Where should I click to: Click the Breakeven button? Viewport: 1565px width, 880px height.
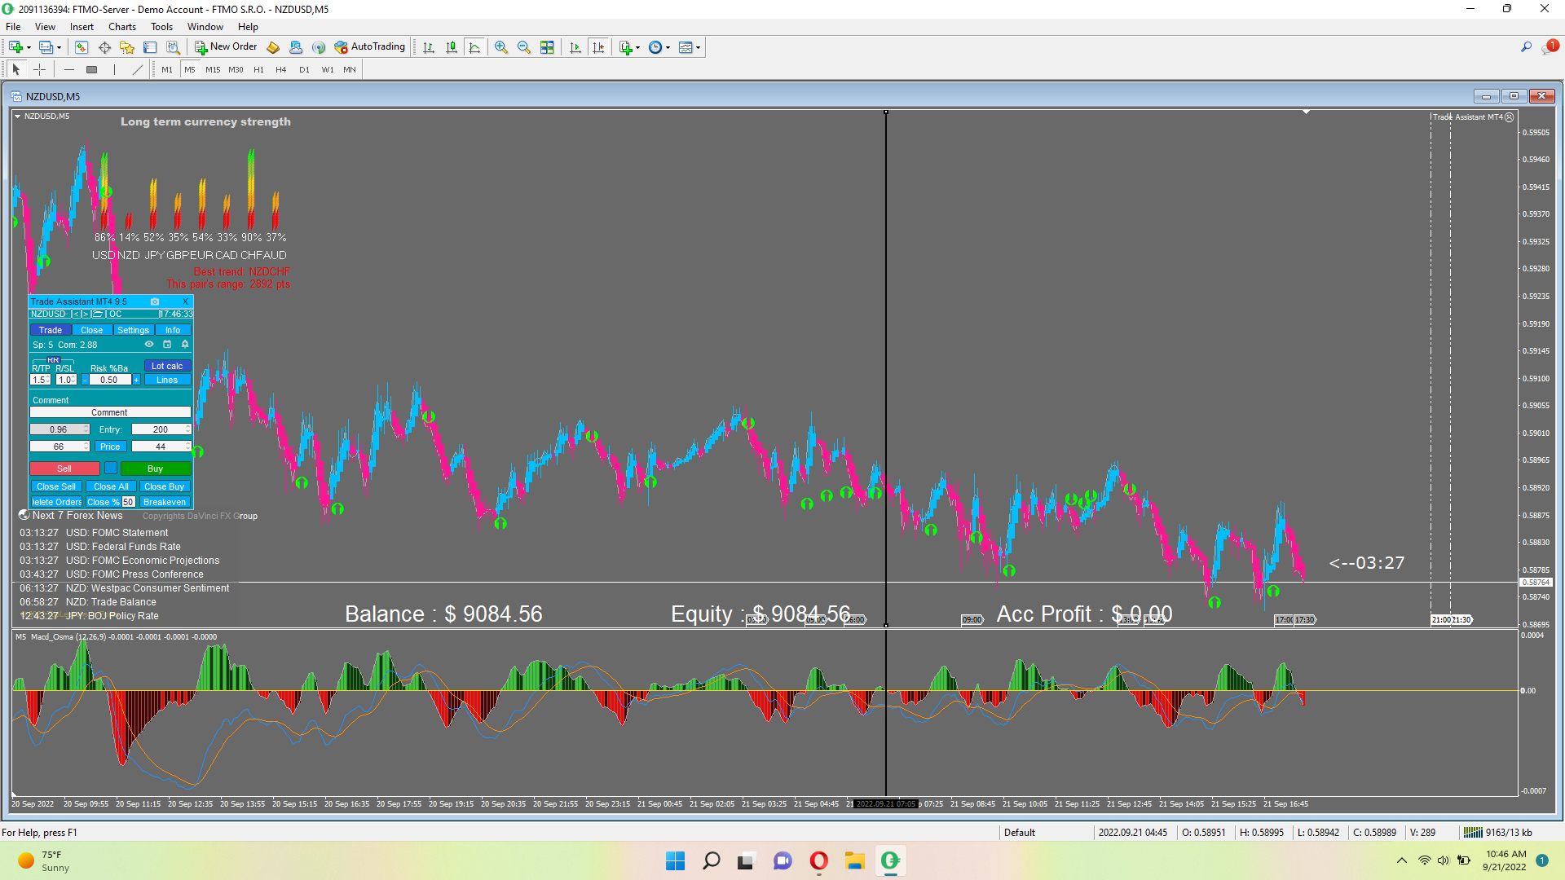click(164, 502)
